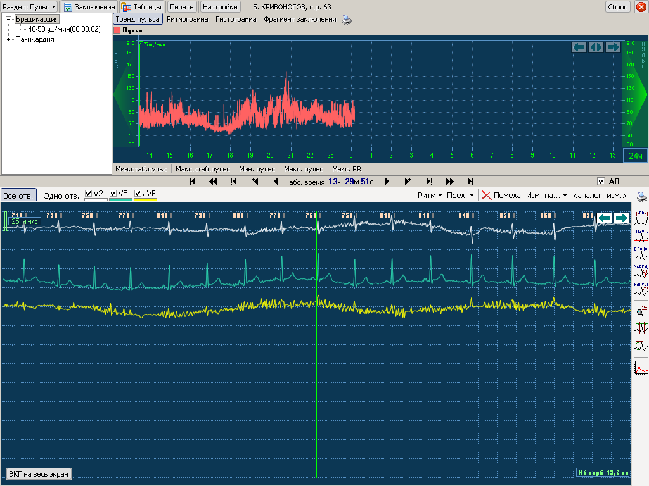Go to next event marked with exclamation
This screenshot has height=486, width=649.
429,182
